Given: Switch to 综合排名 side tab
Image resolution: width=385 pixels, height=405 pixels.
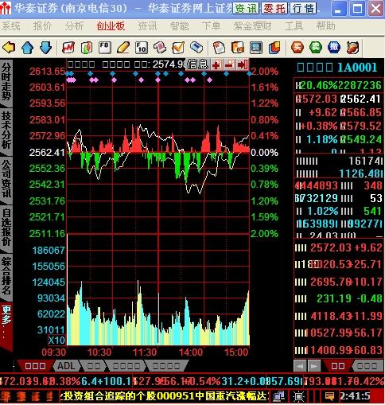Looking at the screenshot, I should click(6, 276).
